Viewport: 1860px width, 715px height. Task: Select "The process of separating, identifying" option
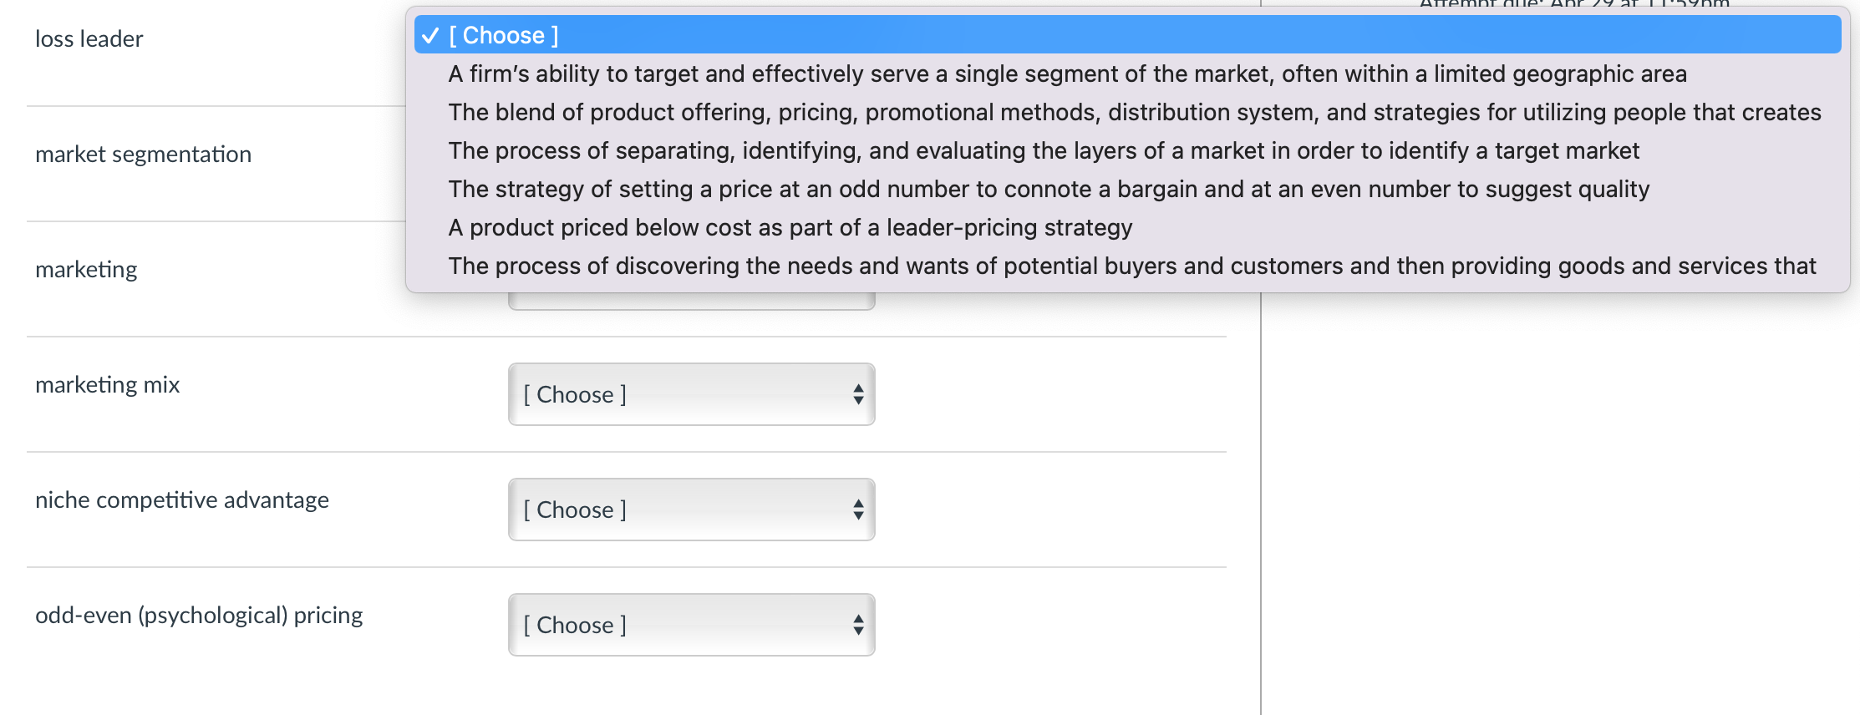[x=1044, y=151]
